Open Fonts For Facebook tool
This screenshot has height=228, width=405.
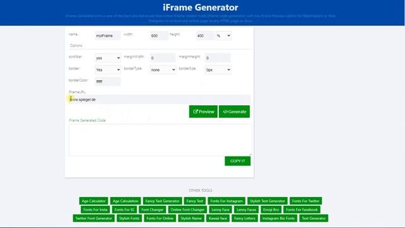tap(302, 210)
